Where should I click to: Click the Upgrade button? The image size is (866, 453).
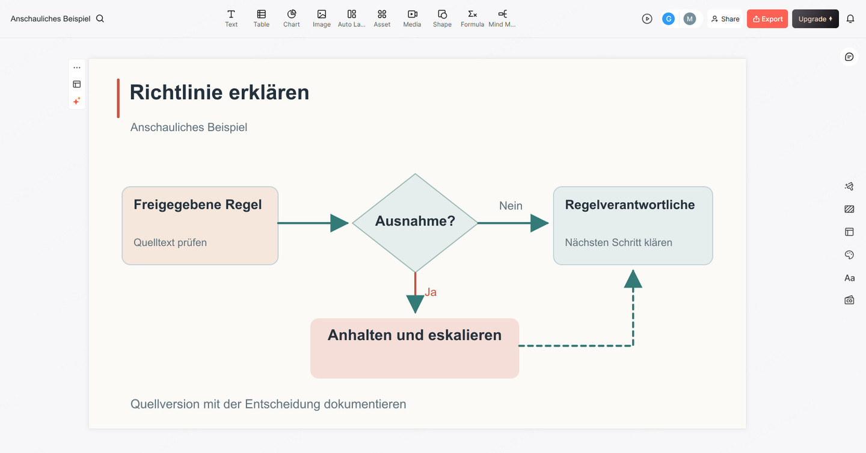point(815,19)
